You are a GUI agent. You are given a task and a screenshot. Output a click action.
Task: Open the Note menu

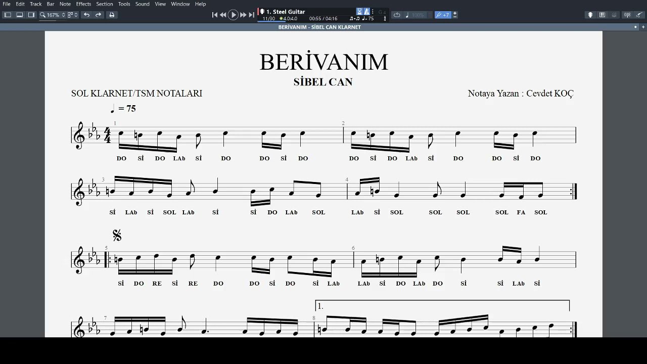point(65,4)
